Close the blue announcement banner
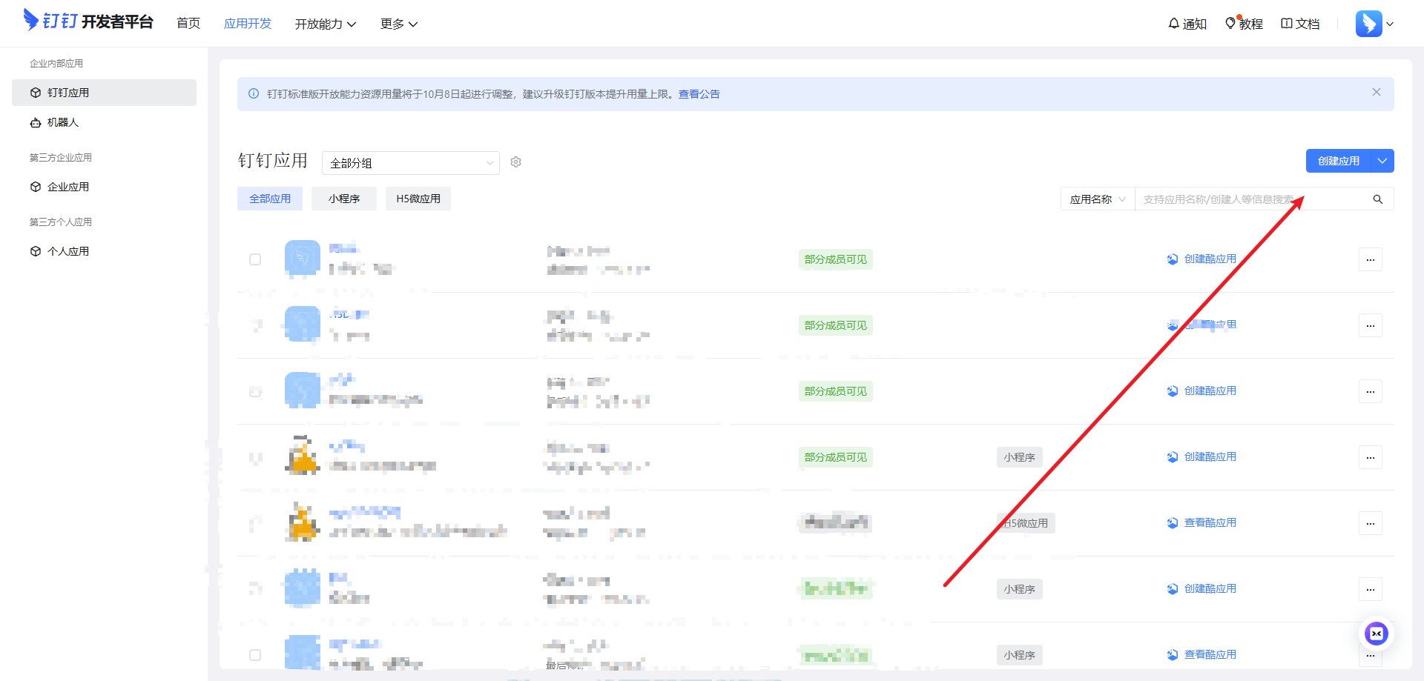Screen dimensions: 1424x681 click(x=1377, y=93)
